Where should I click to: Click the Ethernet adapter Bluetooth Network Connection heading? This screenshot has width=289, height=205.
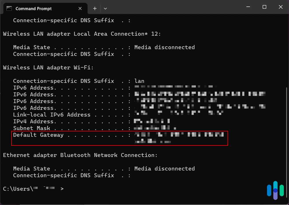click(x=80, y=155)
